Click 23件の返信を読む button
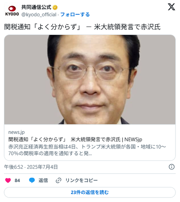This screenshot has height=202, width=180. pos(90,192)
